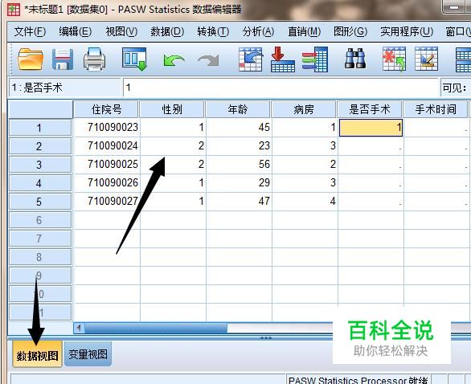Open the 分析(A) menu
Image resolution: width=471 pixels, height=384 pixels.
(x=258, y=31)
